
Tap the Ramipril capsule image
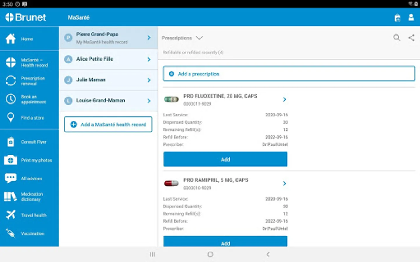pyautogui.click(x=171, y=183)
